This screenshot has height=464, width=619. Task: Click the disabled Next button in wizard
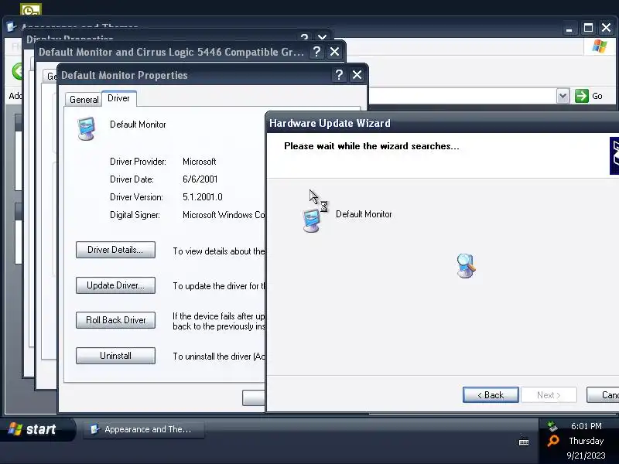tap(549, 395)
